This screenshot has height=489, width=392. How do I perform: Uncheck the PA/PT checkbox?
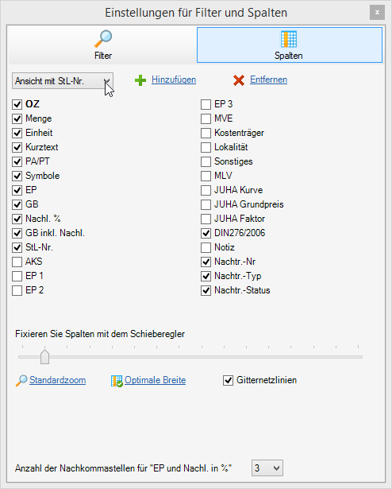17,162
